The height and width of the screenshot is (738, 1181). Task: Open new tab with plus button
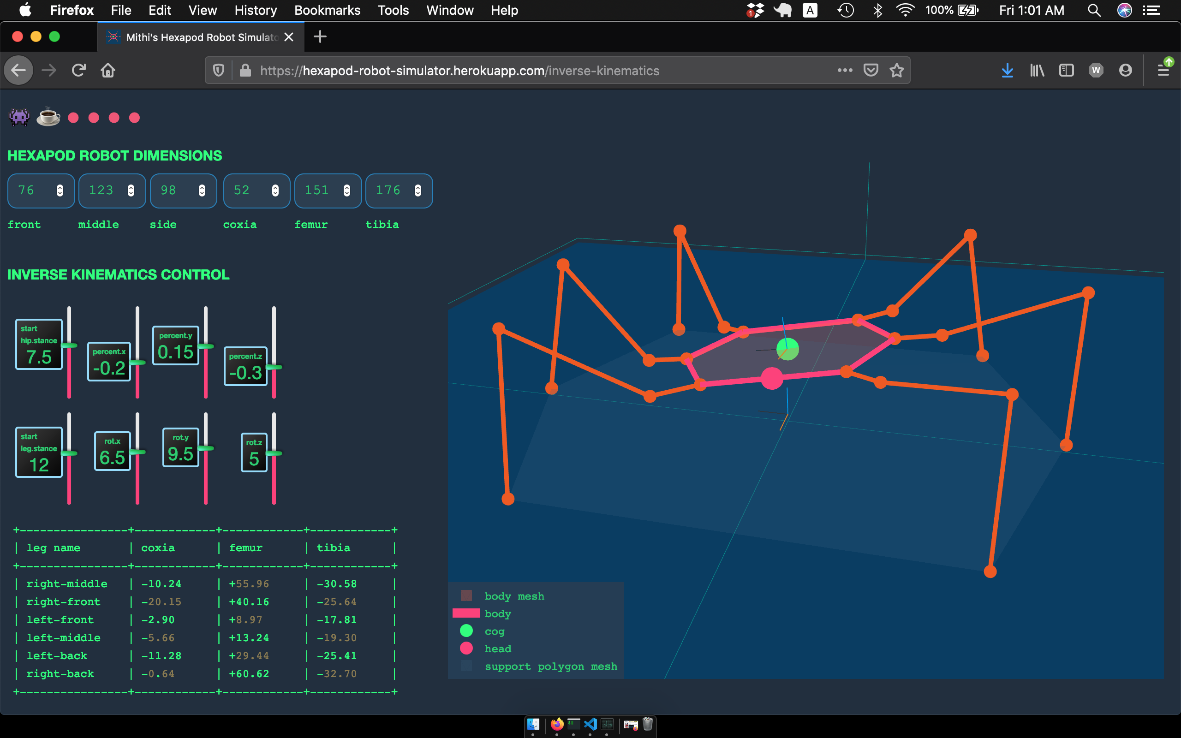tap(320, 37)
